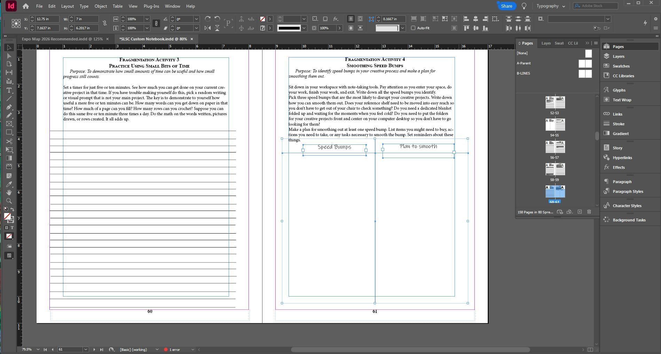Select the Type tool in the toolbox
The width and height of the screenshot is (661, 354).
coord(9,90)
